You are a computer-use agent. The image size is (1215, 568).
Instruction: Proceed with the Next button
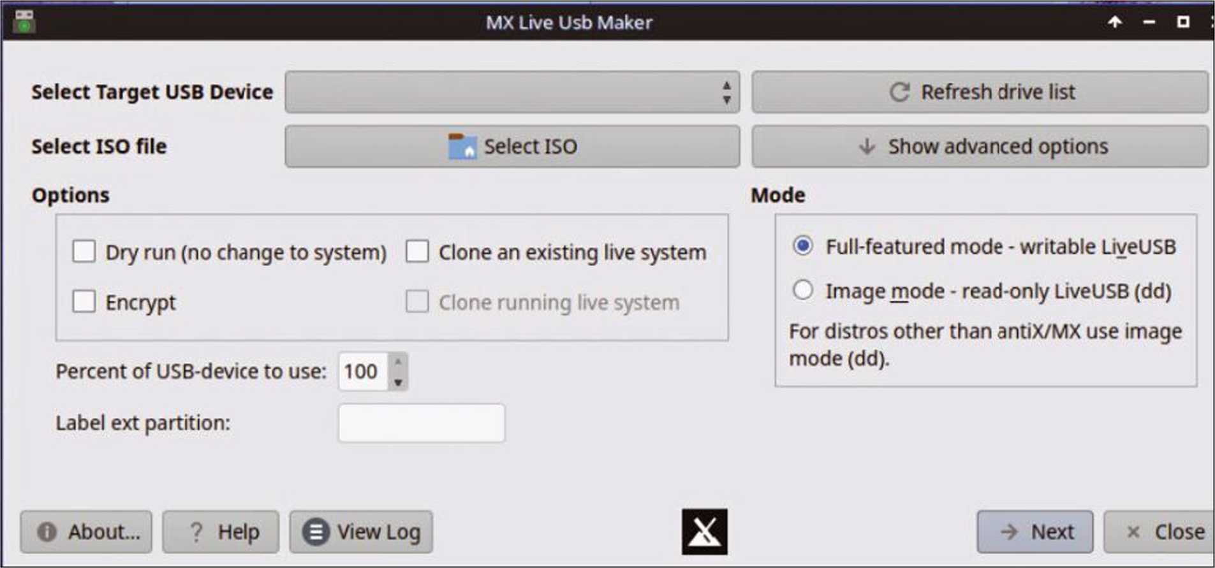[1035, 532]
